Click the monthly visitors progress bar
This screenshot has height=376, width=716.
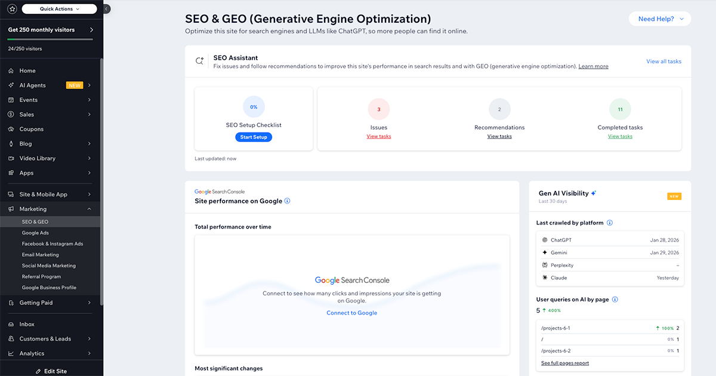pyautogui.click(x=50, y=39)
